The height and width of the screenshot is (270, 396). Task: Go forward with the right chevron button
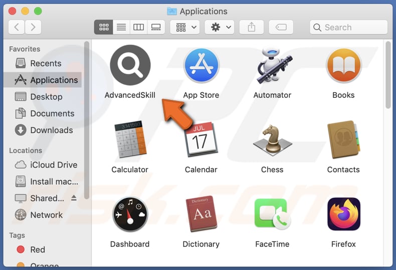pyautogui.click(x=33, y=27)
